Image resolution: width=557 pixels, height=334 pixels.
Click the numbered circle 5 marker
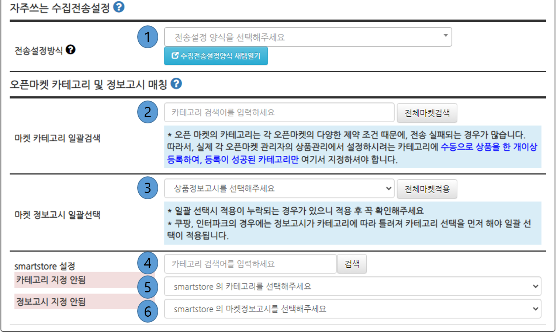[148, 287]
